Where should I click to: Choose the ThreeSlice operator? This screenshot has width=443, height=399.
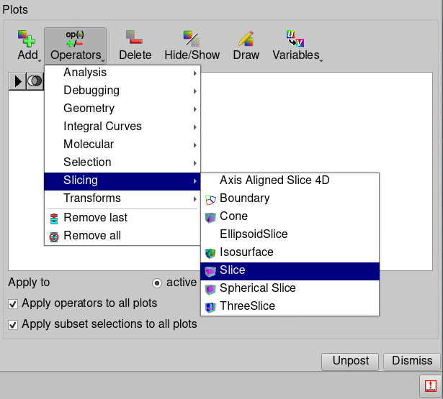click(x=247, y=306)
